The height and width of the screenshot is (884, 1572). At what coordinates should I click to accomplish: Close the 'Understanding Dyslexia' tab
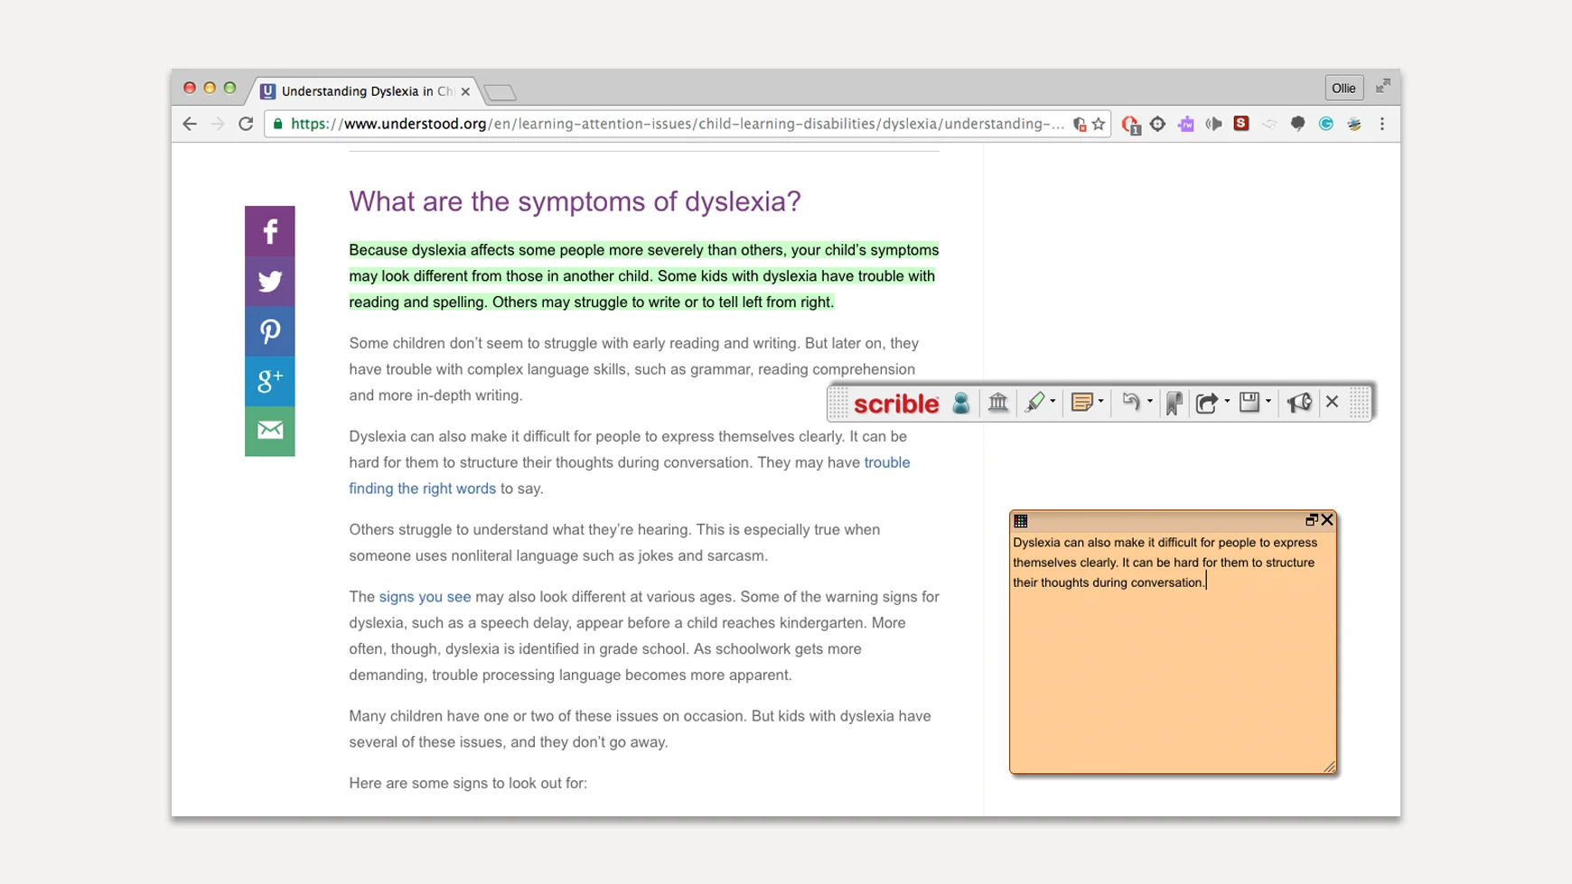click(465, 91)
